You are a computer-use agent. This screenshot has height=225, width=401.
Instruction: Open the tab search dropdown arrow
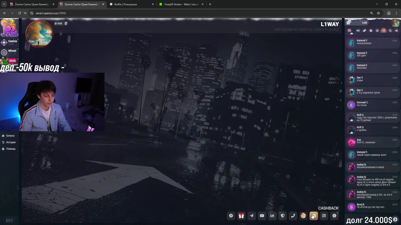(4, 4)
